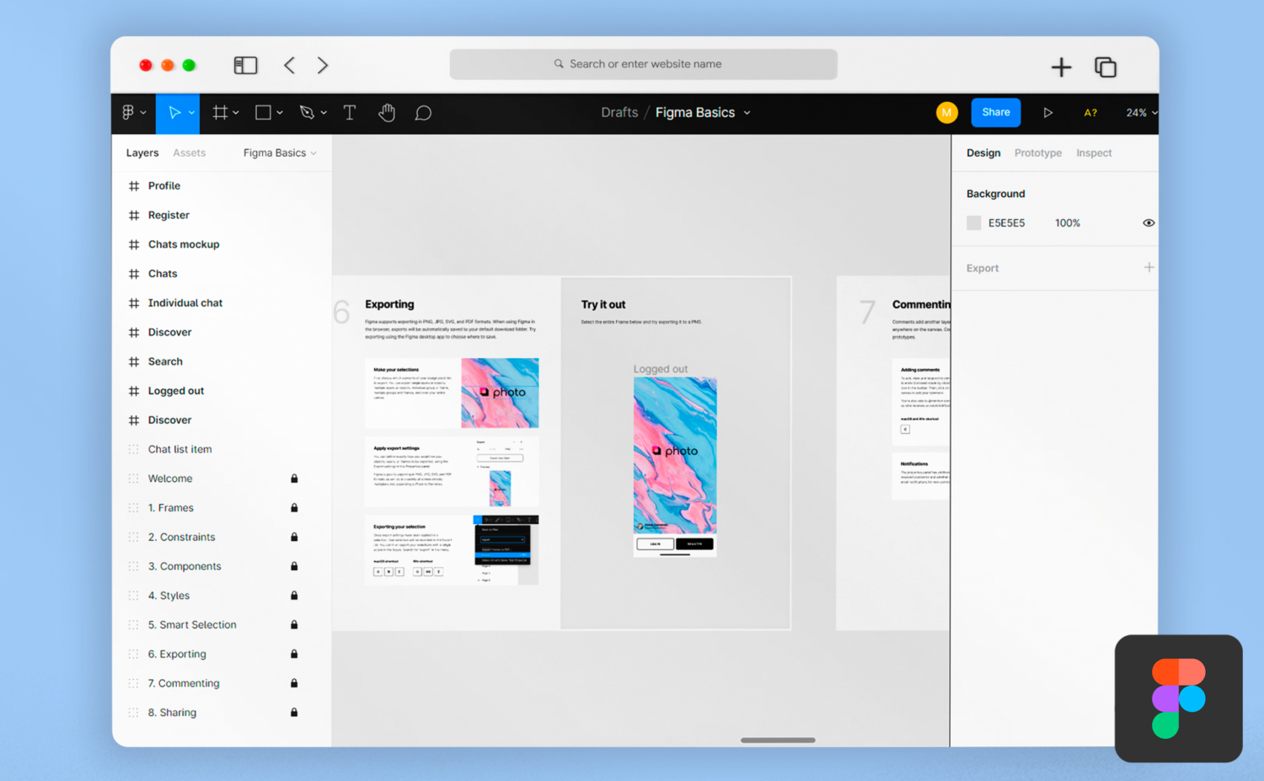Open the Inspect tab

[x=1094, y=152]
